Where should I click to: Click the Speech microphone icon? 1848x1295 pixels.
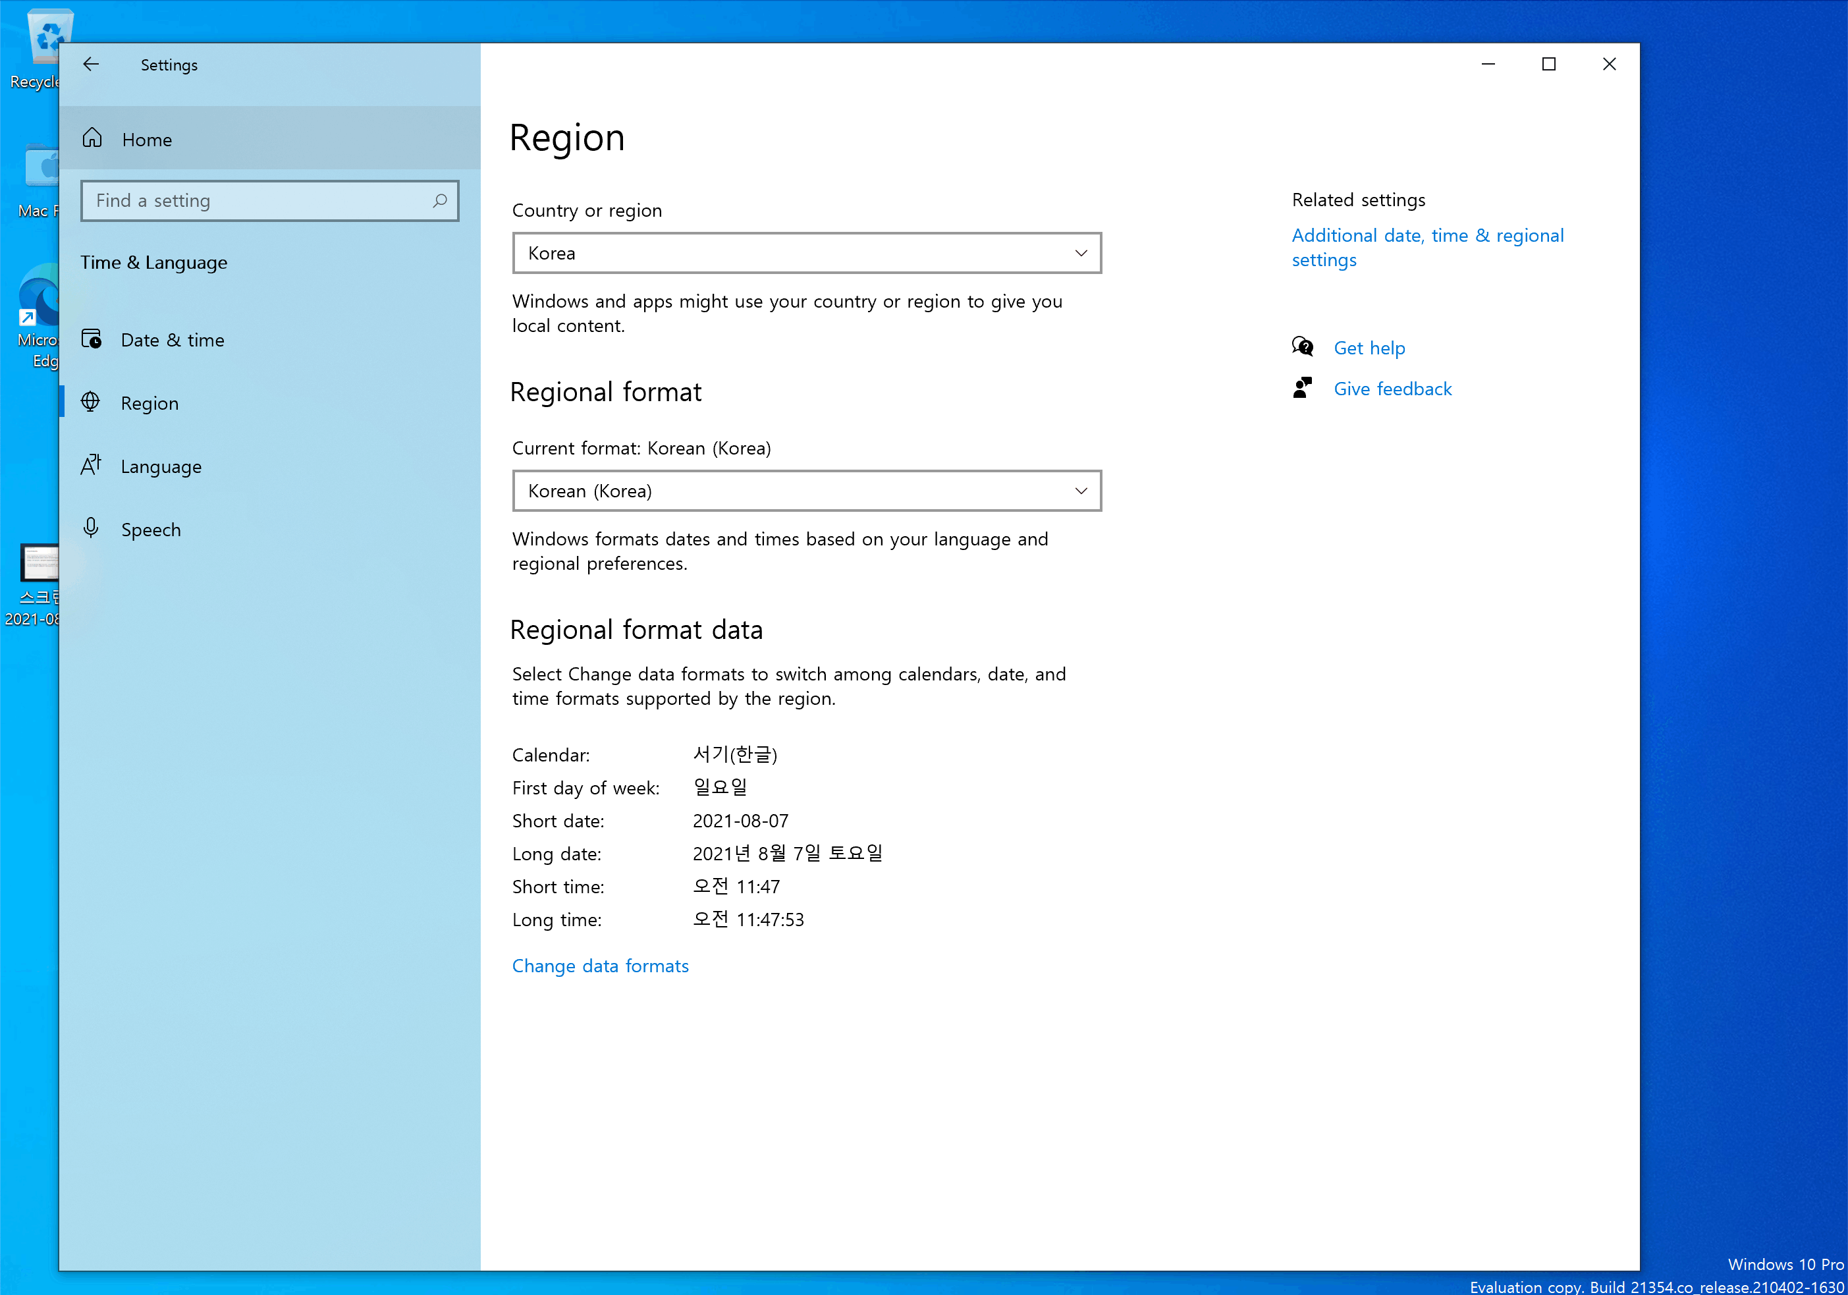click(x=91, y=528)
